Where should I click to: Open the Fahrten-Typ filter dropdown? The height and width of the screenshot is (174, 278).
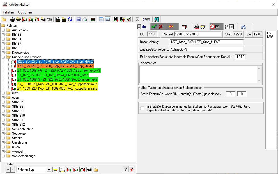(x=49, y=170)
